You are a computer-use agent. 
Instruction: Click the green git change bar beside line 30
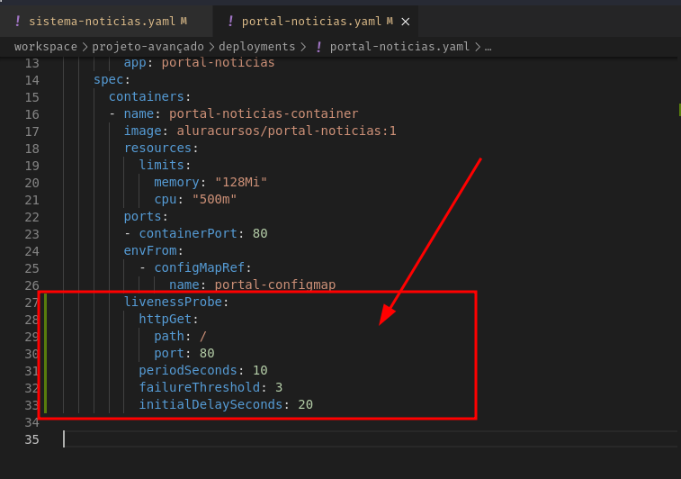pos(44,354)
